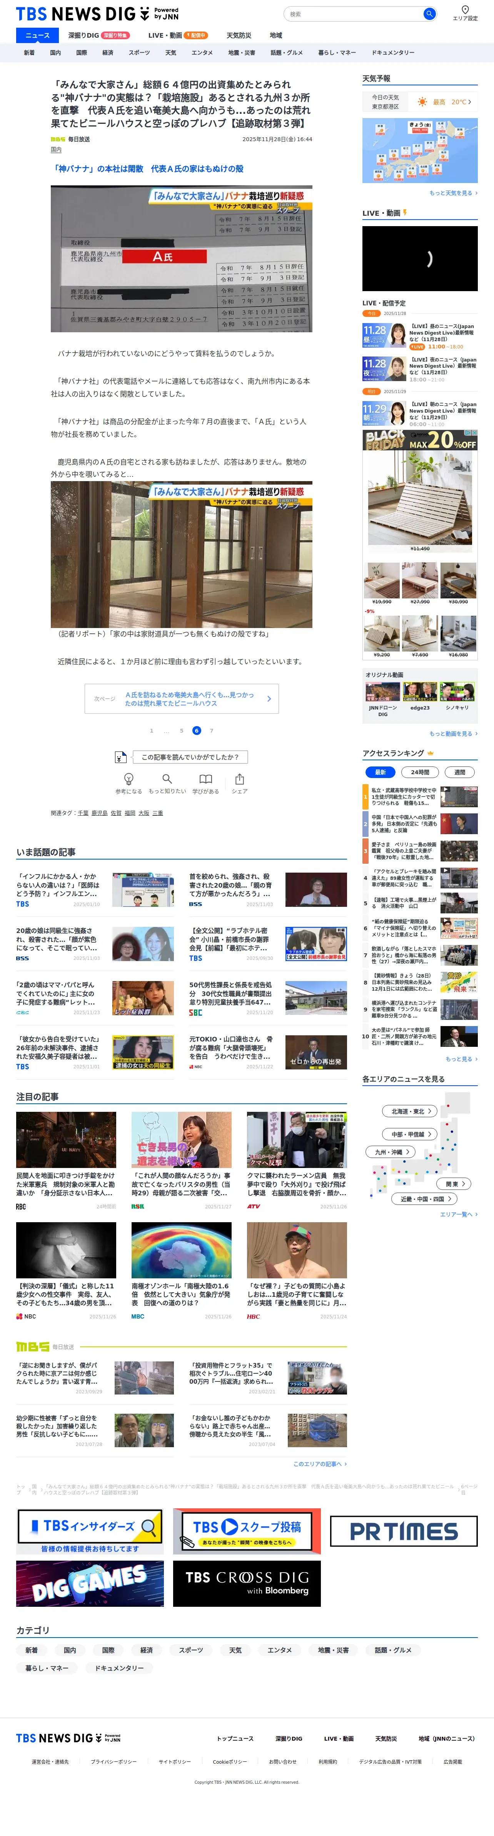Open the number 1 ranked article thumbnail

pyautogui.click(x=458, y=797)
